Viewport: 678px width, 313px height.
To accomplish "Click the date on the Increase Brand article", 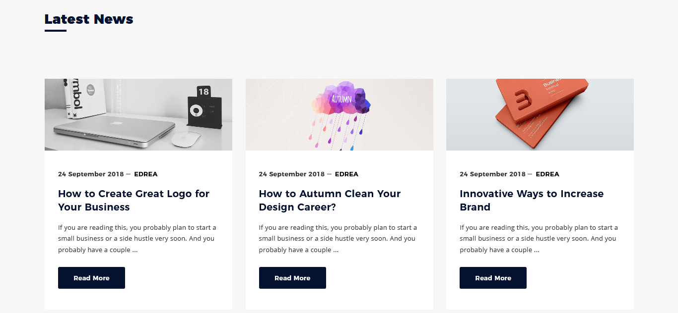I will coord(492,174).
